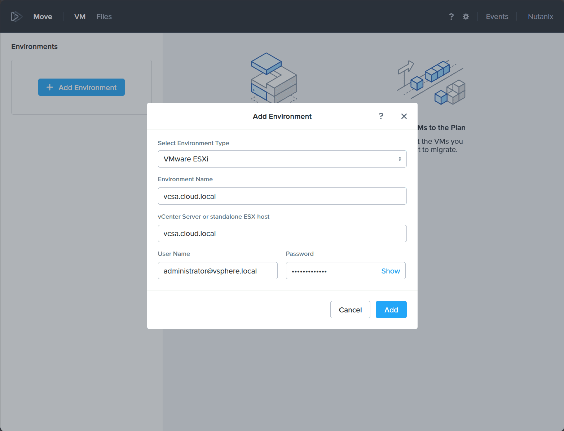Click the Environment Name field

coord(282,196)
